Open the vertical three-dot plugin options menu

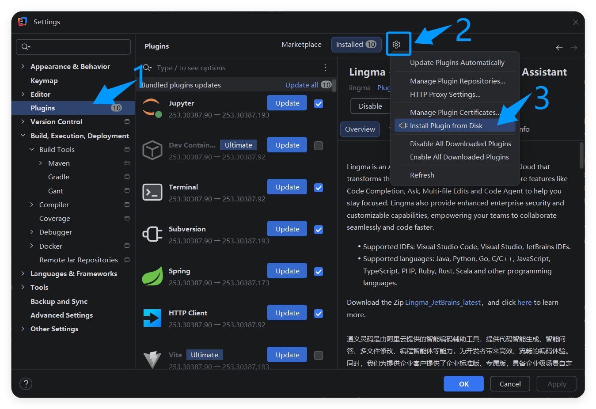coord(325,68)
